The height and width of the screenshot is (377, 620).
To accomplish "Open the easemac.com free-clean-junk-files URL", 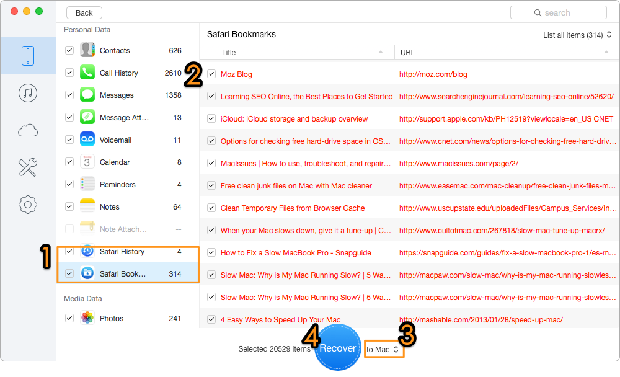I will tap(507, 186).
